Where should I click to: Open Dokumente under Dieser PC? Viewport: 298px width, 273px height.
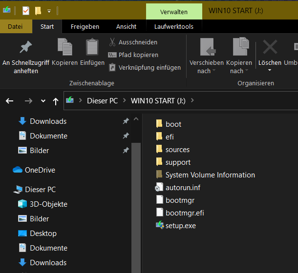click(x=43, y=248)
